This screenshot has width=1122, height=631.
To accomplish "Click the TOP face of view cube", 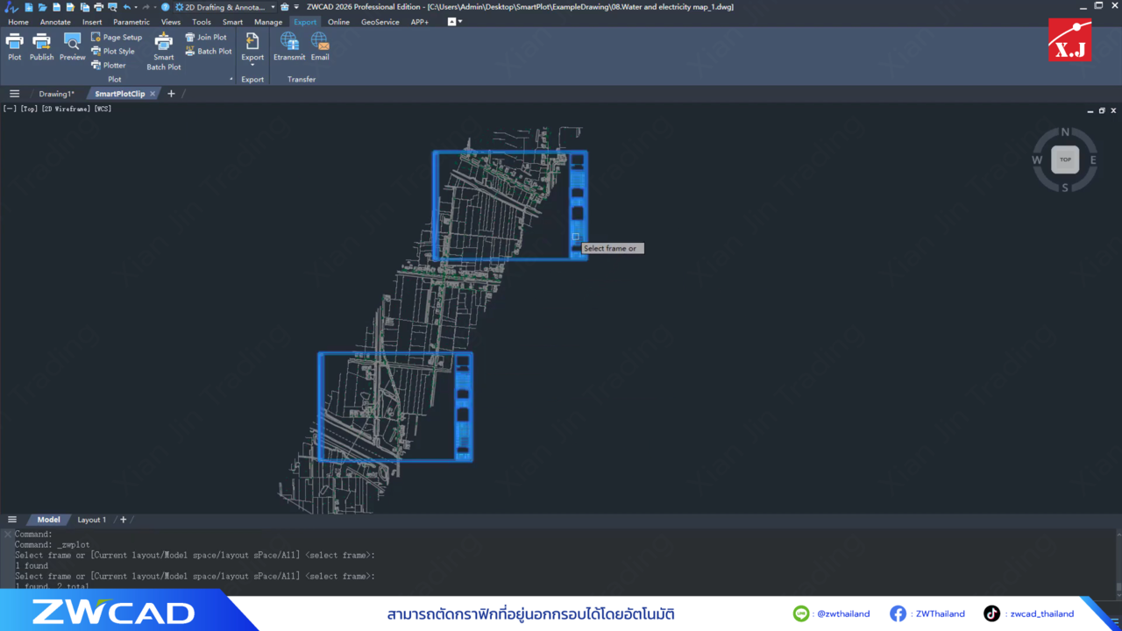I will (1065, 160).
